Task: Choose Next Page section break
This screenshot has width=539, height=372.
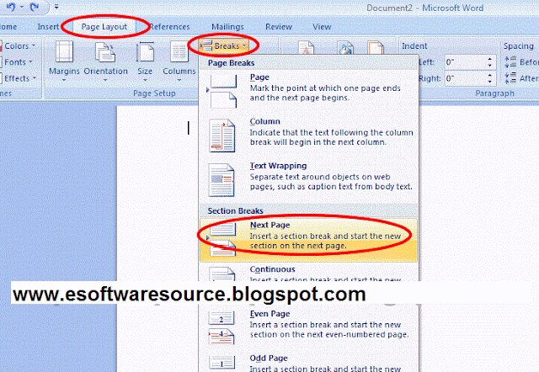Action: tap(309, 240)
